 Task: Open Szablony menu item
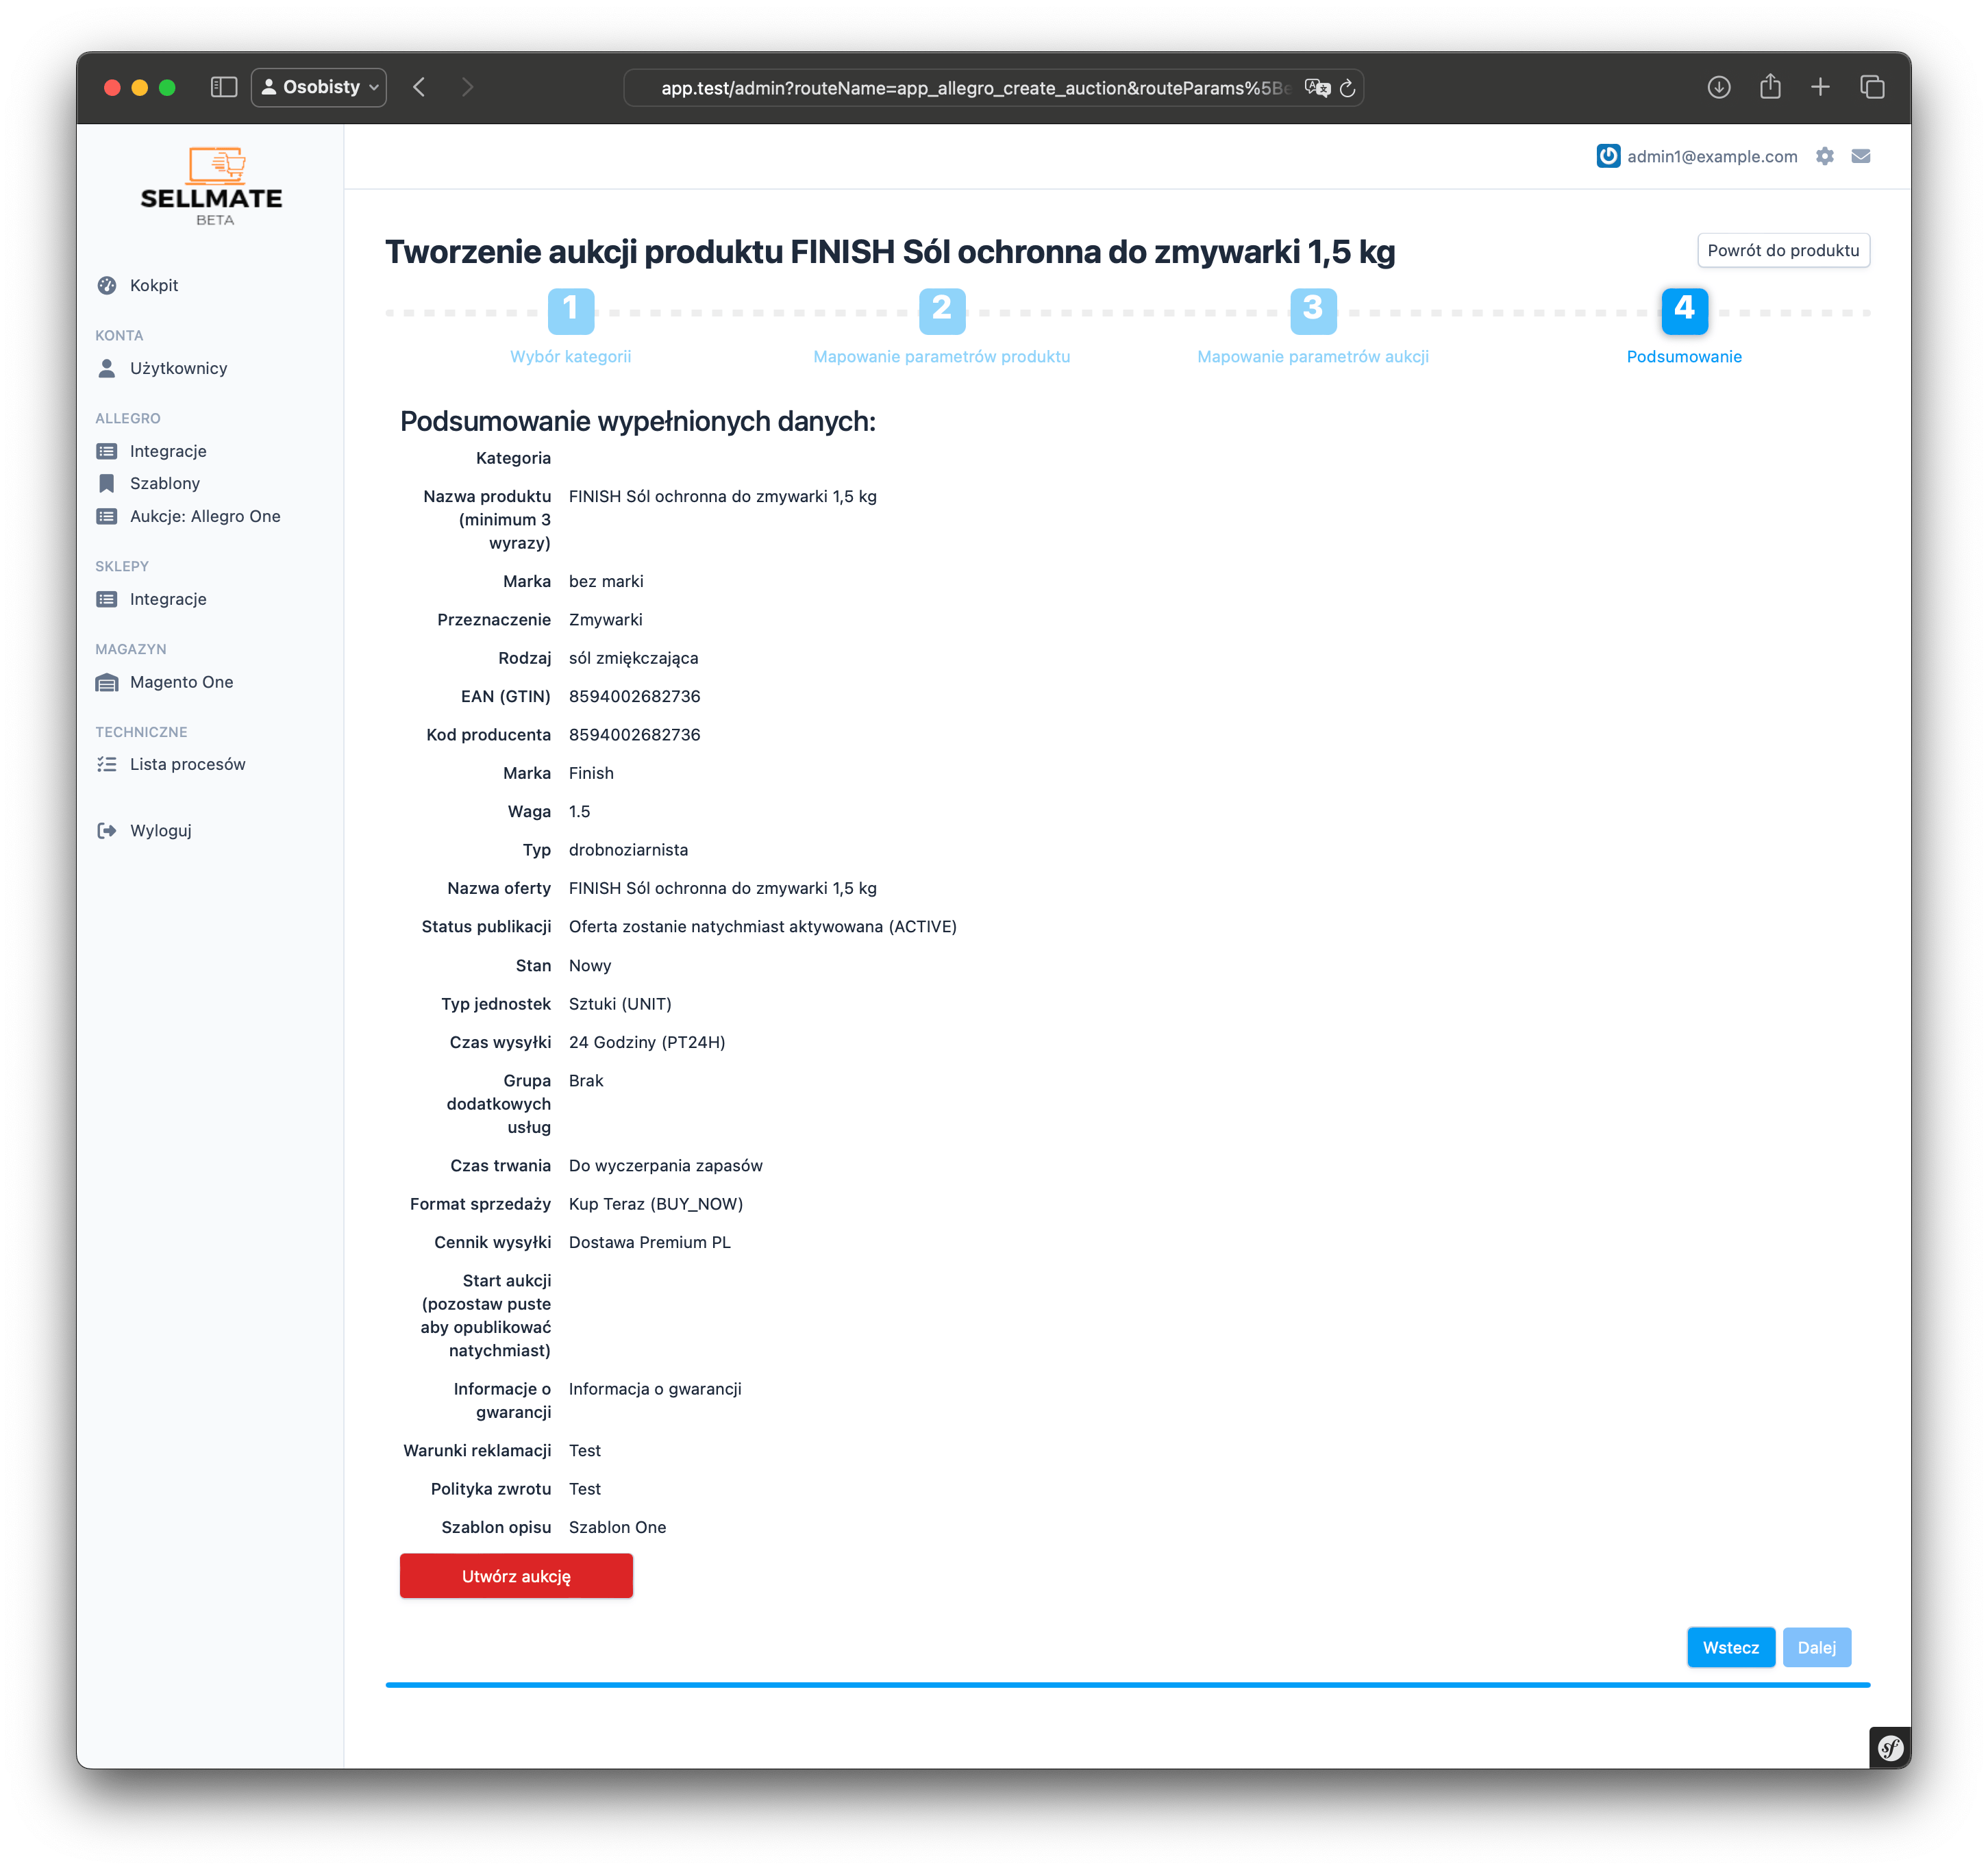click(x=165, y=483)
